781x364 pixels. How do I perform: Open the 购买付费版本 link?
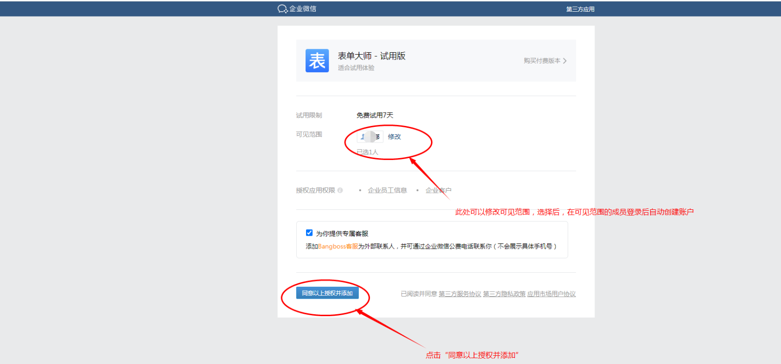coord(542,61)
